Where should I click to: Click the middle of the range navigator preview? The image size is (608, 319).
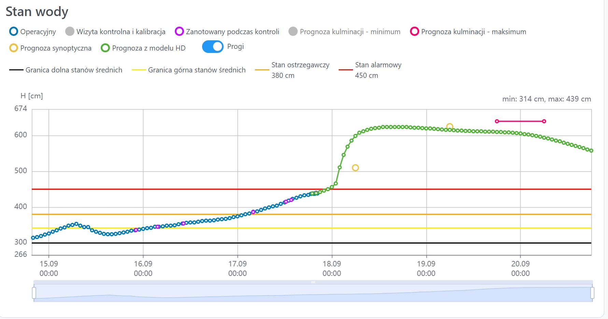pos(313,293)
